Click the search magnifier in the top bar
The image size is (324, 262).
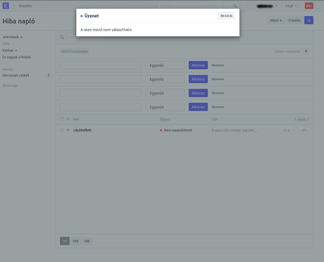(235, 6)
